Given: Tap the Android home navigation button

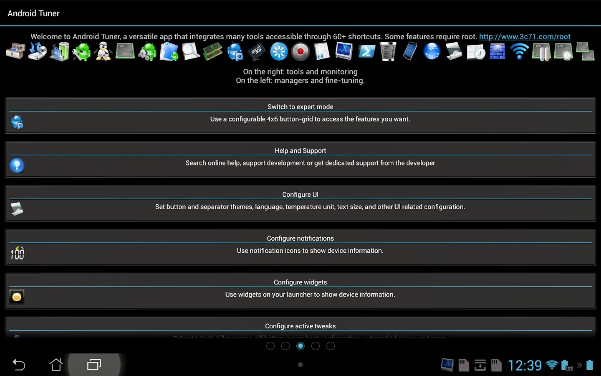Looking at the screenshot, I should pyautogui.click(x=56, y=365).
